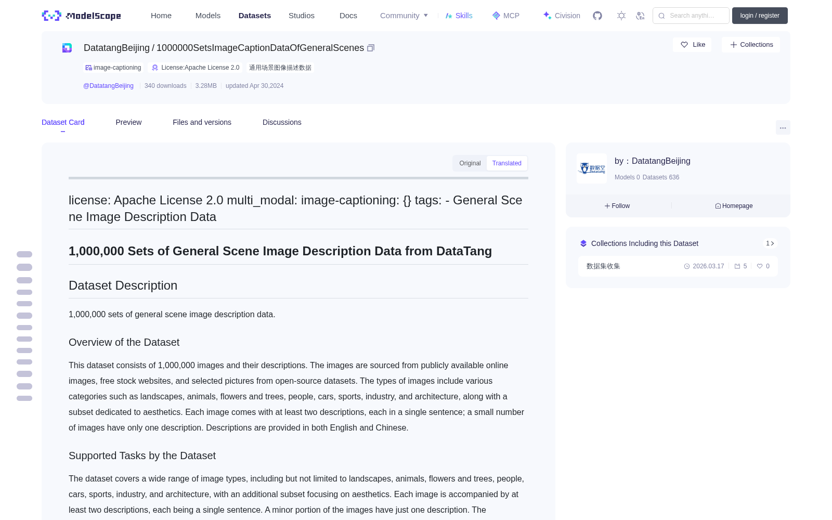The width and height of the screenshot is (832, 520).
Task: Open the Datasets menu item
Action: [255, 16]
